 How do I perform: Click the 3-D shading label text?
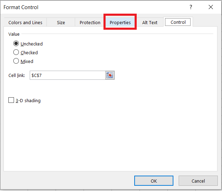coord(28,100)
